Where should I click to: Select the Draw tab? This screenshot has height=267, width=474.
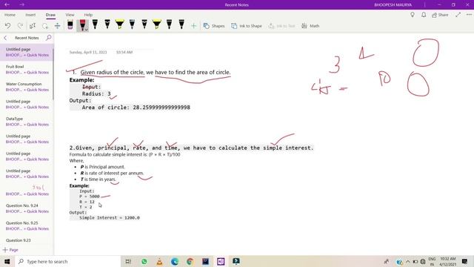[50, 15]
